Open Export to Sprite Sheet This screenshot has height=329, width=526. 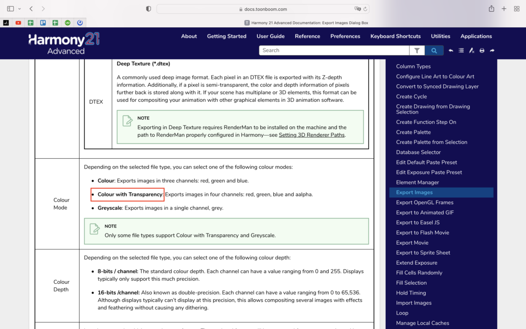(423, 253)
